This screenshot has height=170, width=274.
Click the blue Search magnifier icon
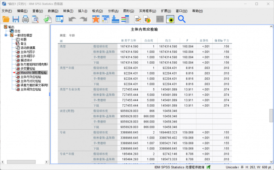pos(182,19)
